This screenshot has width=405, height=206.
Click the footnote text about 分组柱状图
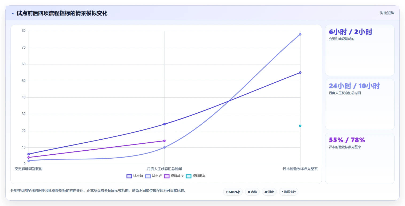[98, 191]
